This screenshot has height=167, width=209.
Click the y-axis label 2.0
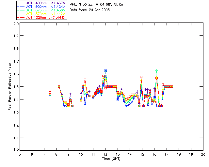point(16,24)
